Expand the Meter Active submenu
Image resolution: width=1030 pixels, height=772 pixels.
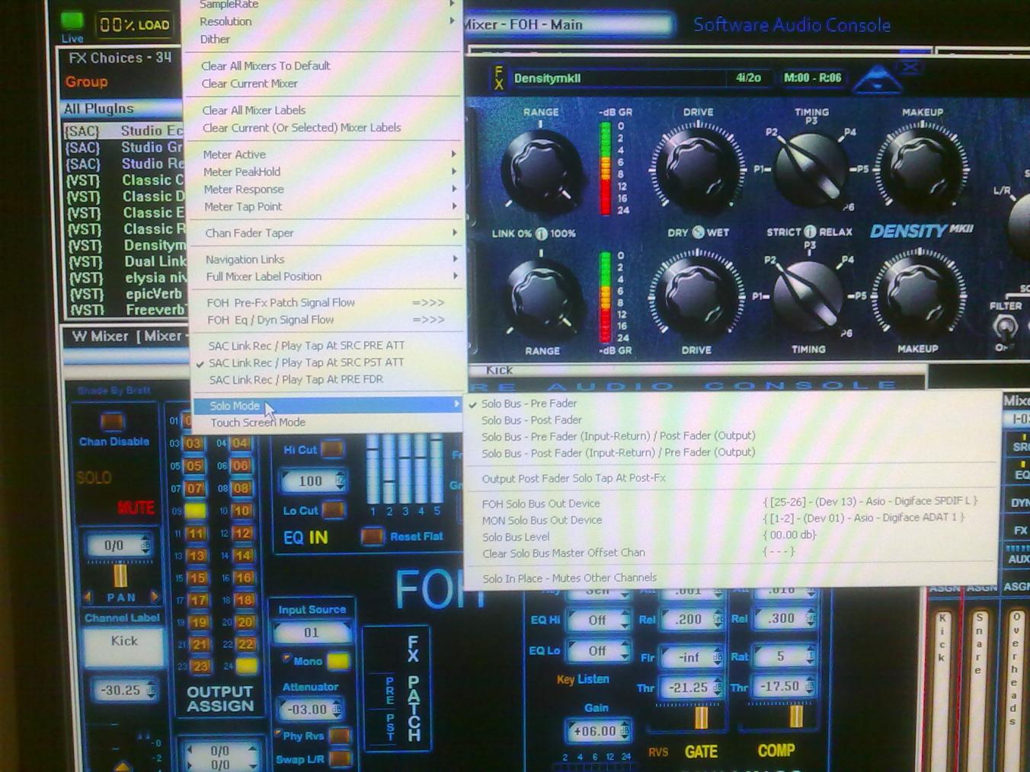click(x=328, y=155)
